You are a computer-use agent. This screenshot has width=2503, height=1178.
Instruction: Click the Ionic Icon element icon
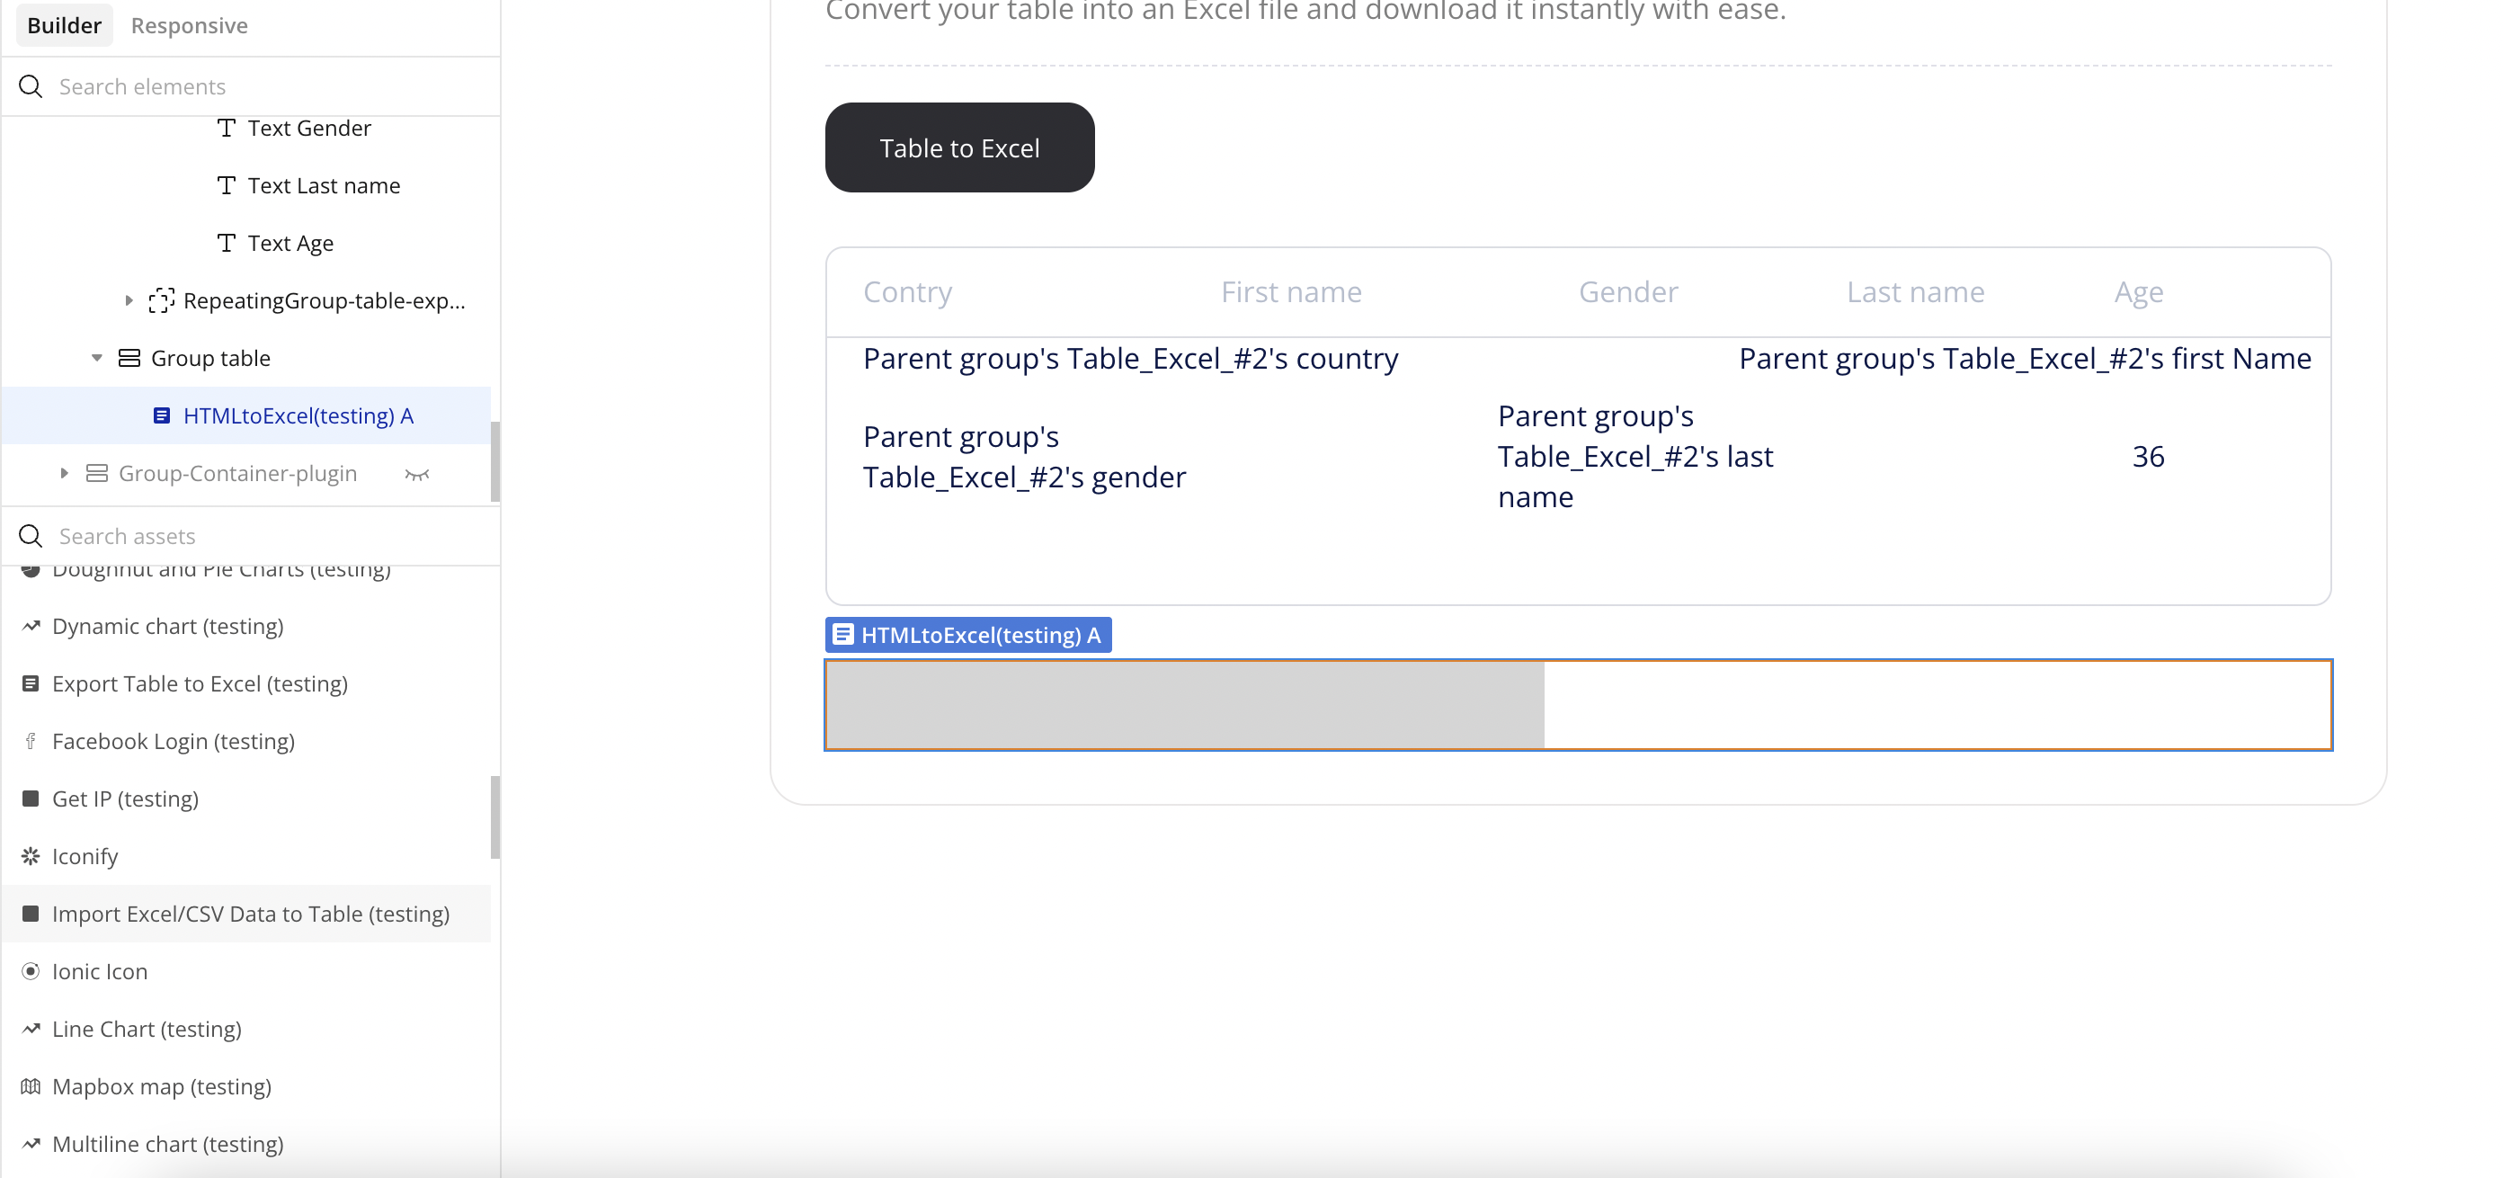coord(31,972)
